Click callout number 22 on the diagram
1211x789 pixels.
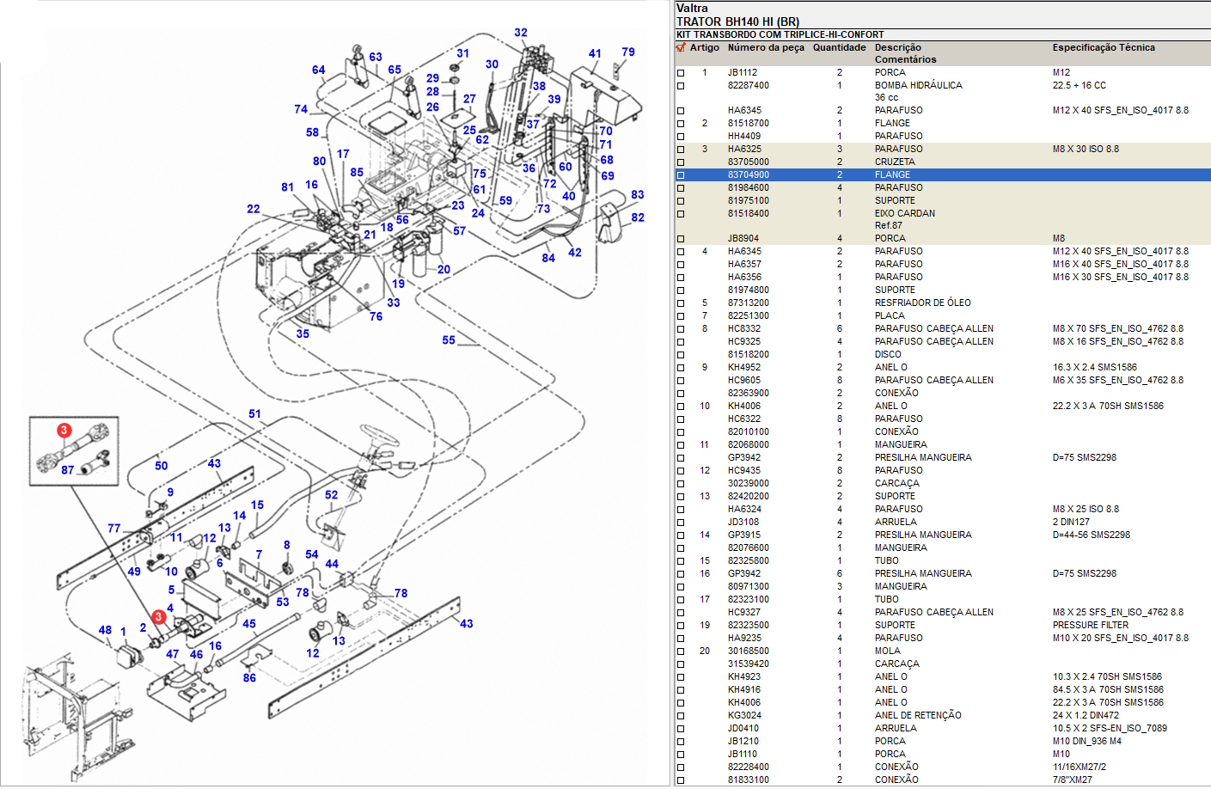[x=254, y=209]
